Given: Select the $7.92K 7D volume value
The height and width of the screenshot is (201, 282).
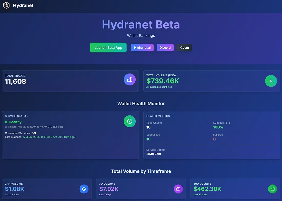Looking at the screenshot, I should click(109, 189).
